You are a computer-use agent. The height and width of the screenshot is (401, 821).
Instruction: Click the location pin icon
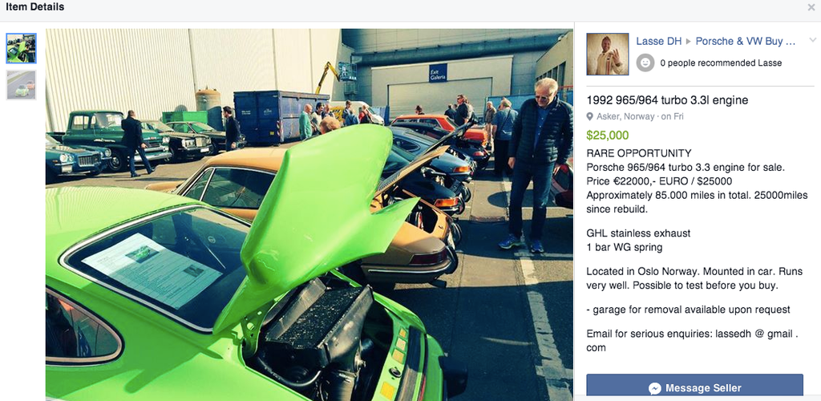pyautogui.click(x=590, y=117)
